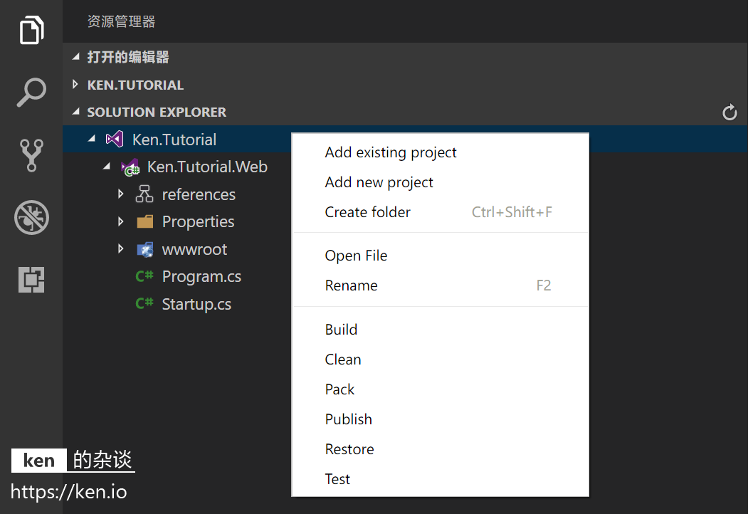Open the Explorer files view icon
The width and height of the screenshot is (748, 514).
click(x=31, y=30)
